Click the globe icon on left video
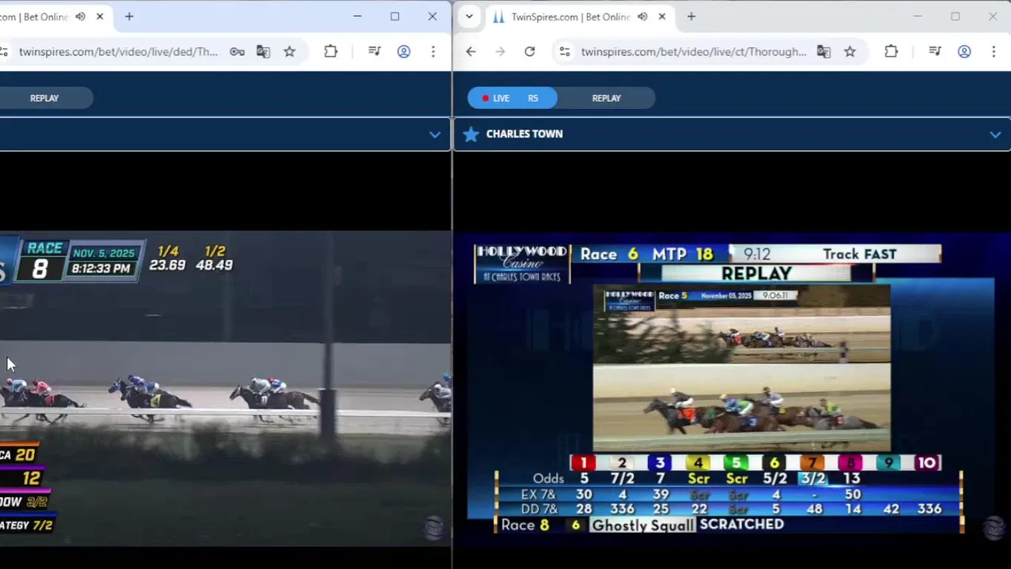The height and width of the screenshot is (569, 1011). pos(434,529)
